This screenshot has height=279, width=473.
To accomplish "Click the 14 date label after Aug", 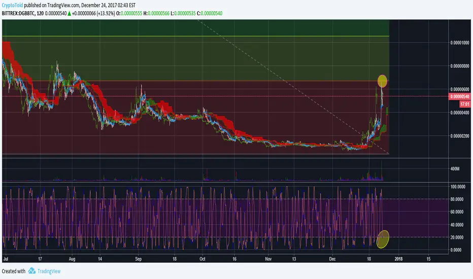I will (100, 259).
